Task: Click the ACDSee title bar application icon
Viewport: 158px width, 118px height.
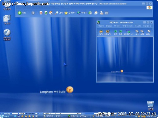Action: (98, 22)
